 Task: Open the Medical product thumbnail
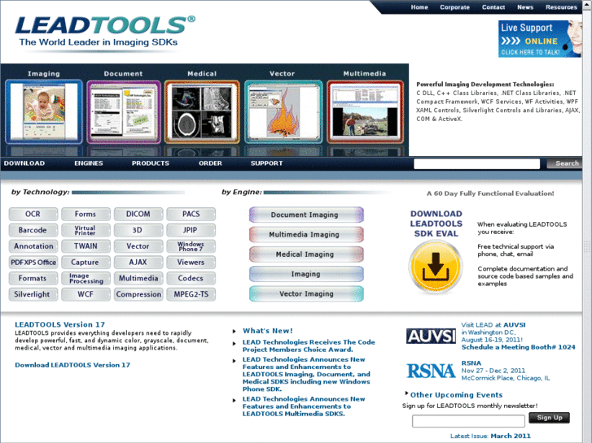point(202,111)
